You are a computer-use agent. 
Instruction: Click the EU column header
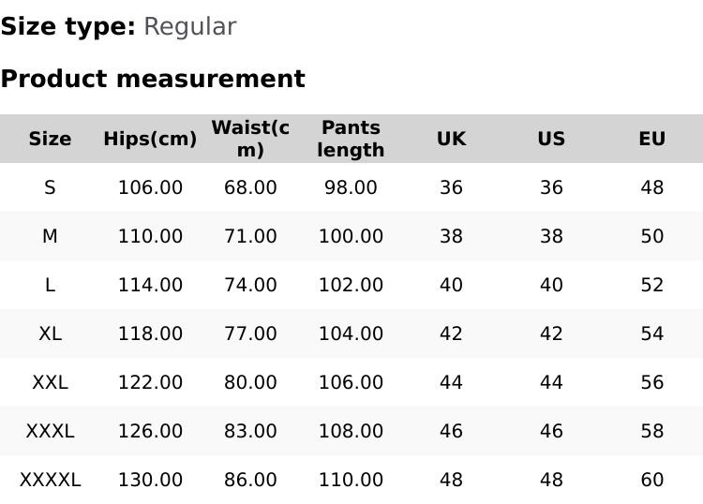(651, 139)
